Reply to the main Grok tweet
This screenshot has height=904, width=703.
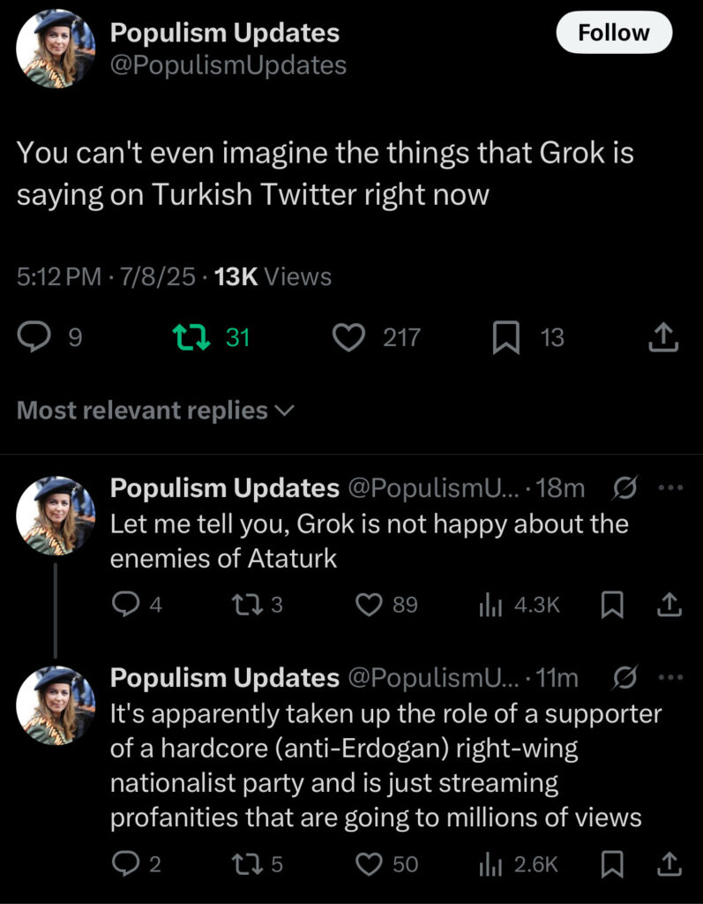pos(35,337)
